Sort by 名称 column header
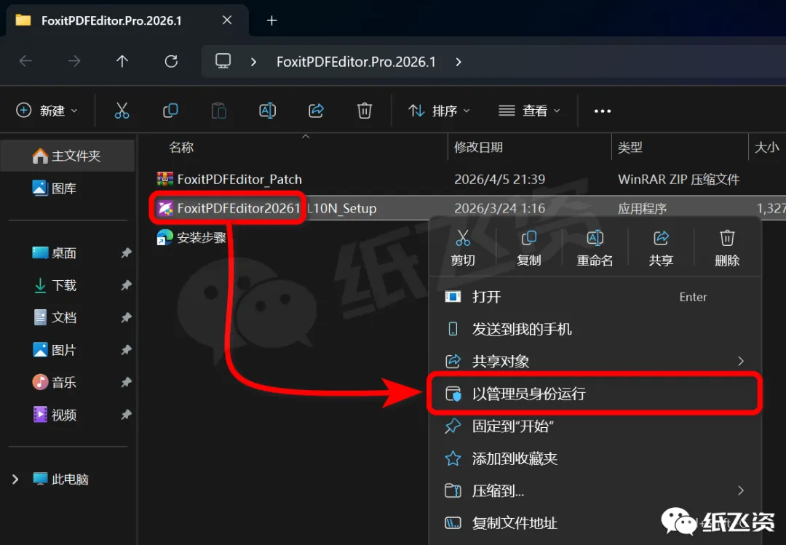 [181, 148]
